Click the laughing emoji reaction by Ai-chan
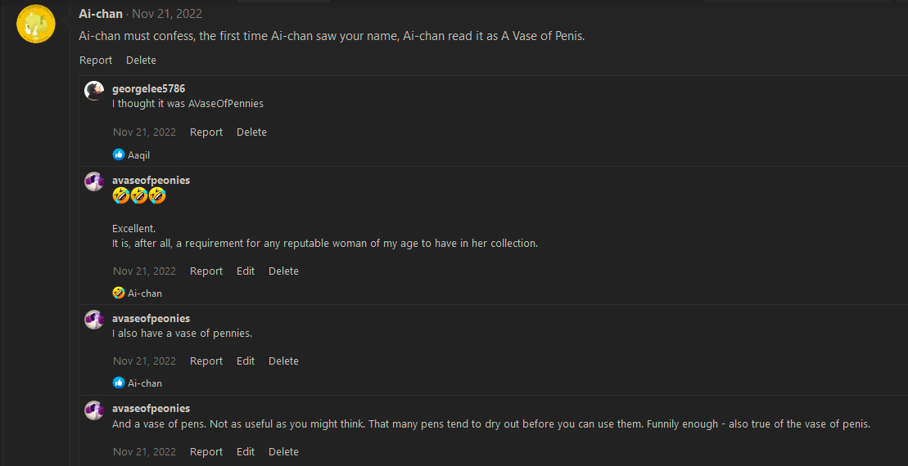The image size is (908, 466). (119, 293)
